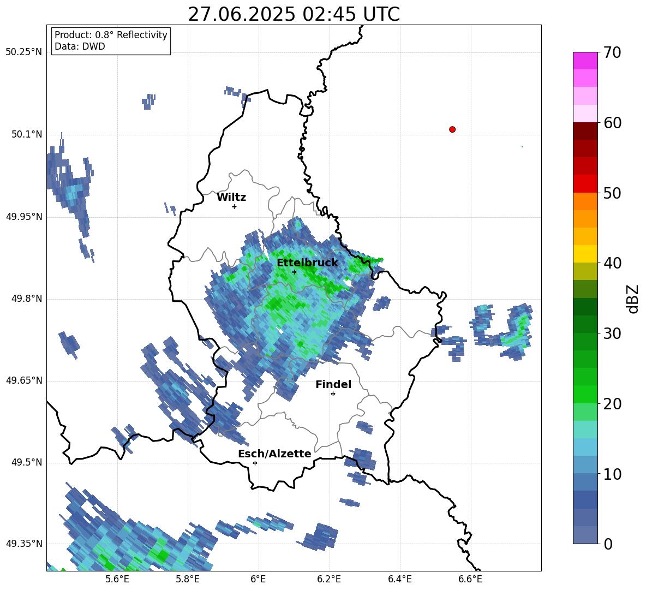Click the Esch/Alzette city label
Viewport: 646px width, 590px height.
pos(274,454)
